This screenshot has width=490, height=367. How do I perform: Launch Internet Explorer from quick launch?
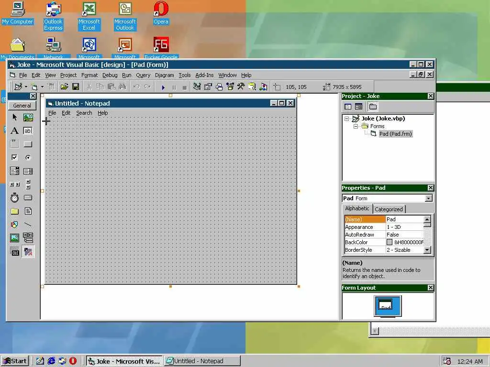click(x=51, y=361)
